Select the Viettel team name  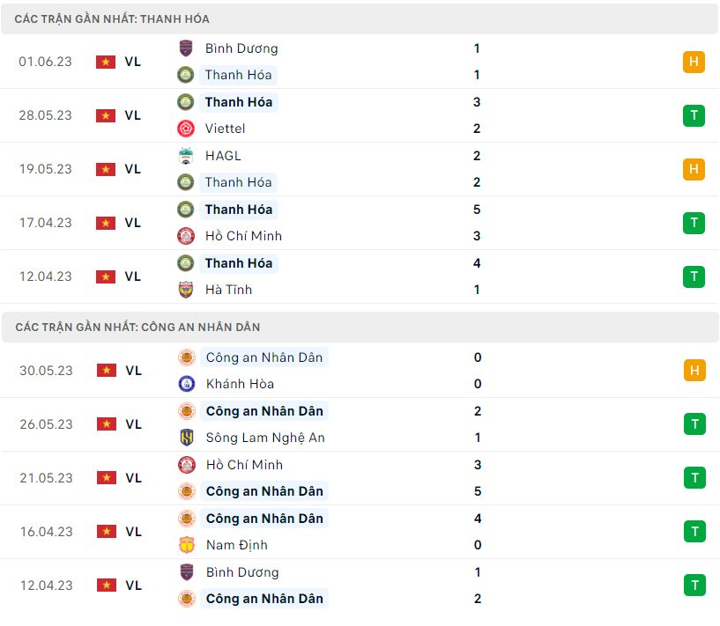(225, 129)
